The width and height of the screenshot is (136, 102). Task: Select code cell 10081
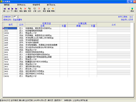pos(11,50)
